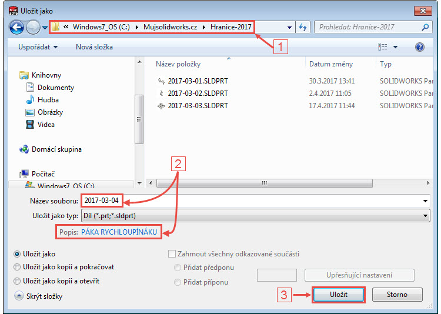Click into the Název souboru filename field
This screenshot has width=441, height=314.
pyautogui.click(x=270, y=201)
